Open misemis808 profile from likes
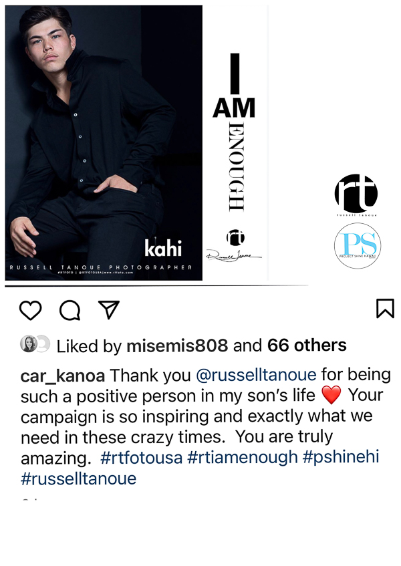 click(x=177, y=345)
